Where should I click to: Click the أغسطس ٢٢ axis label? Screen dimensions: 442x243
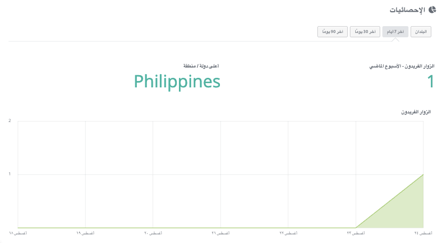click(289, 233)
